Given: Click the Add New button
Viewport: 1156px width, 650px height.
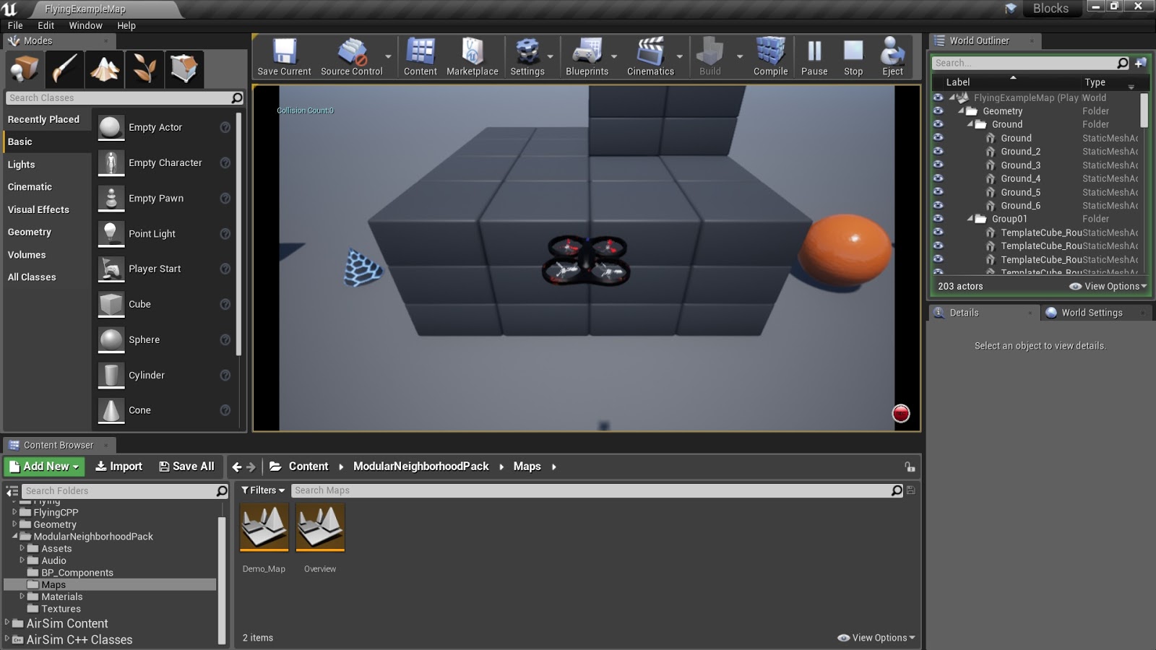Looking at the screenshot, I should pos(44,467).
